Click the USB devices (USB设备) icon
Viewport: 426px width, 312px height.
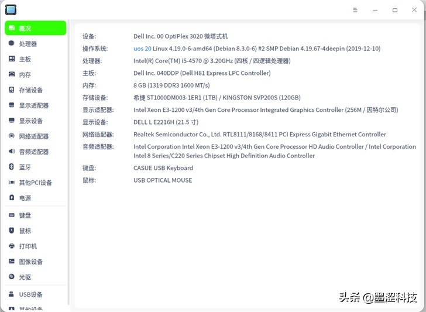click(12, 294)
